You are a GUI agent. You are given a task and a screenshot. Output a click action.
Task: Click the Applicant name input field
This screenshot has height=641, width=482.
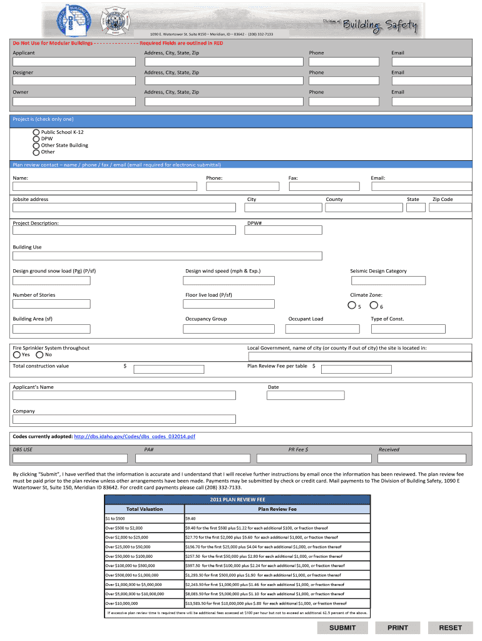click(74, 62)
